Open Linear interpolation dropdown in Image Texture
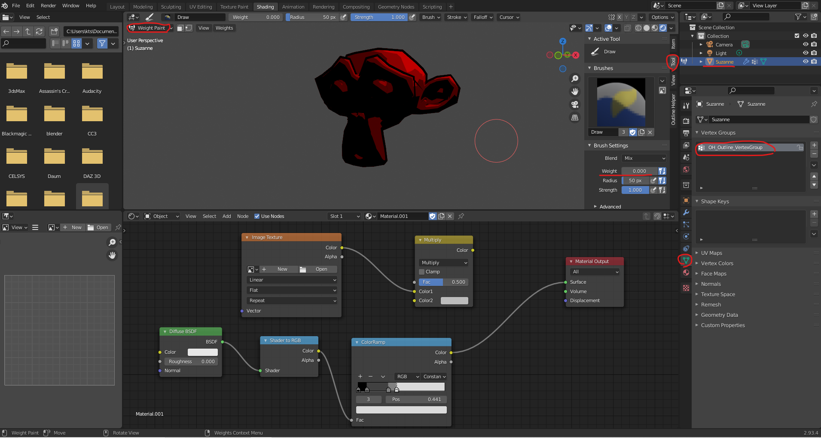821x438 pixels. [292, 280]
